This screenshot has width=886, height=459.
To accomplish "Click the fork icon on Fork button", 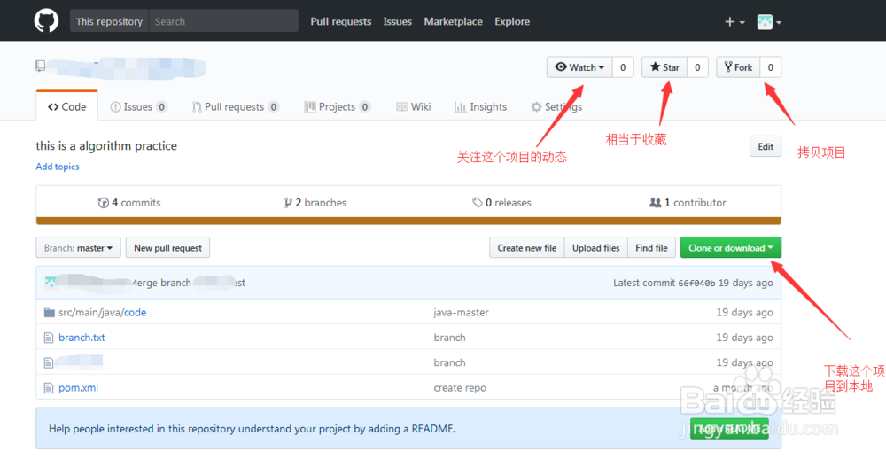I will [728, 66].
